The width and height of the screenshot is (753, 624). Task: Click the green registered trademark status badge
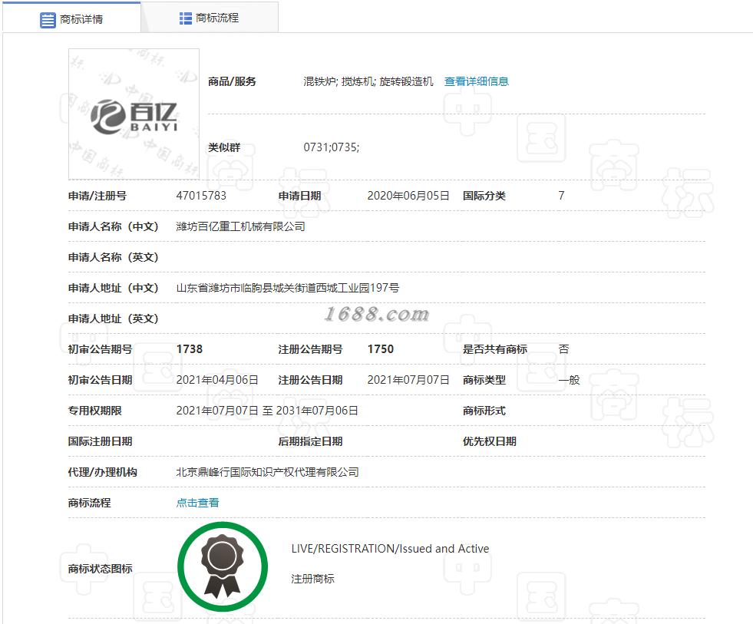[223, 567]
